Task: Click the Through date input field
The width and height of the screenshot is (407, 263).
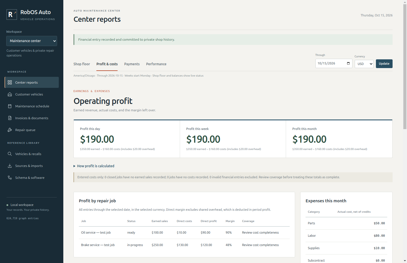Action: 334,63
